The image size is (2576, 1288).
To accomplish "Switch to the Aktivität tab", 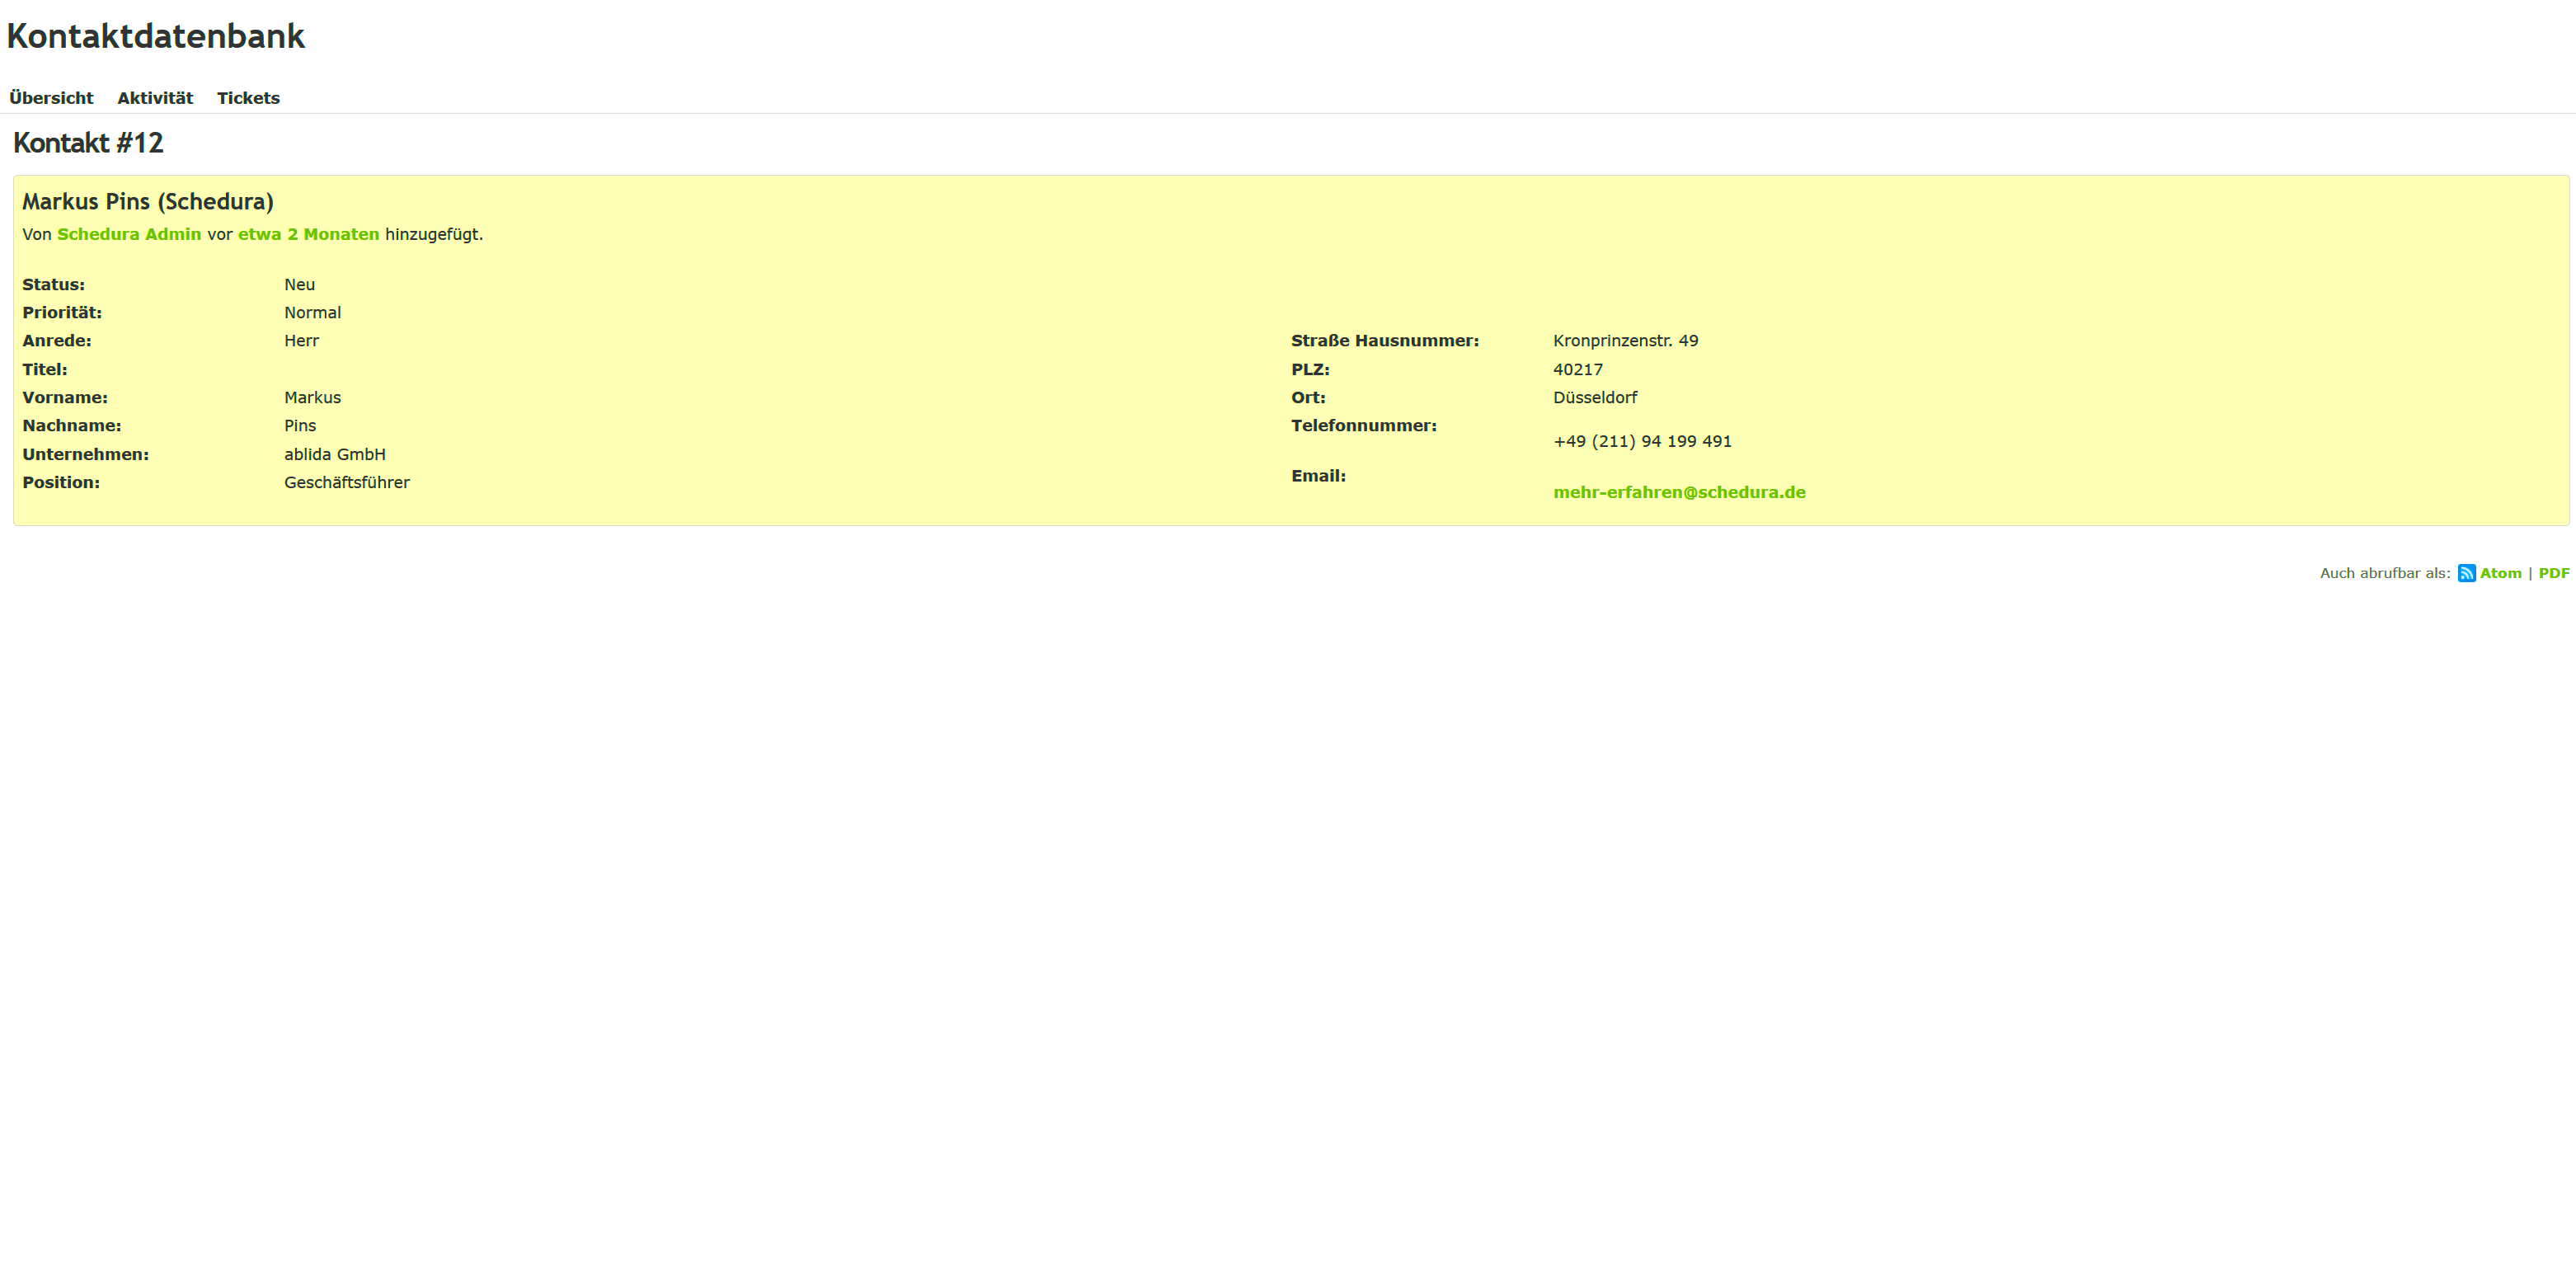I will click(155, 98).
